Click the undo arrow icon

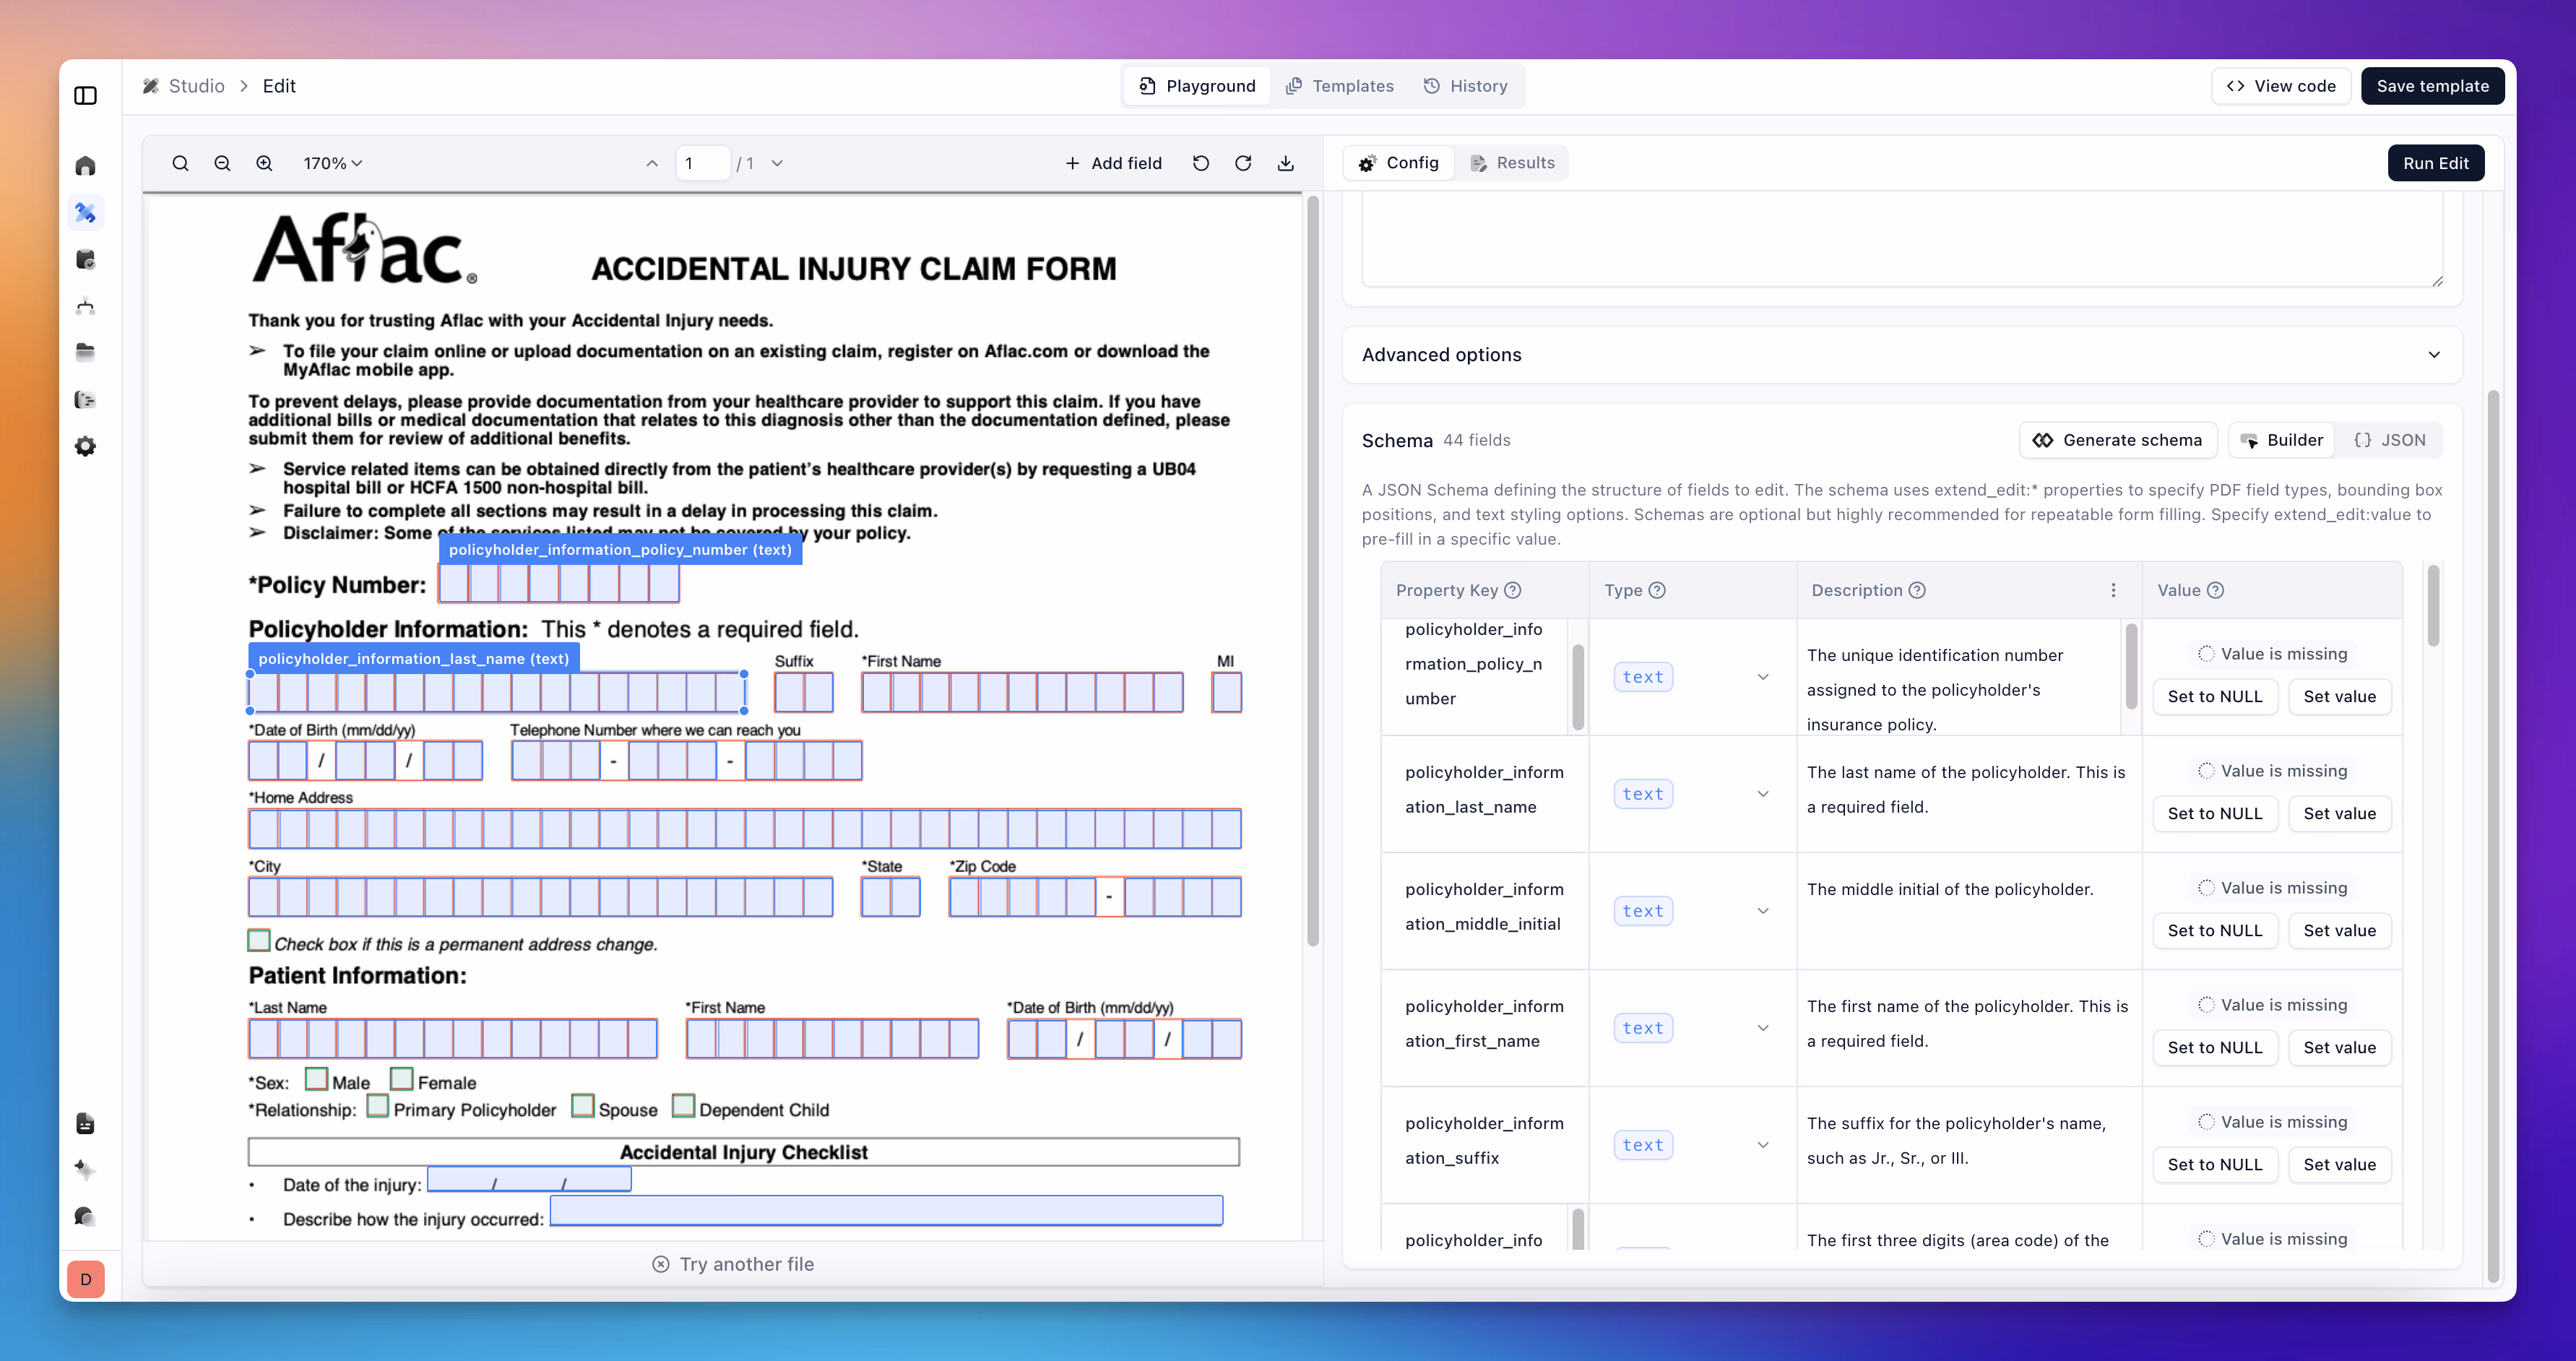point(1201,163)
